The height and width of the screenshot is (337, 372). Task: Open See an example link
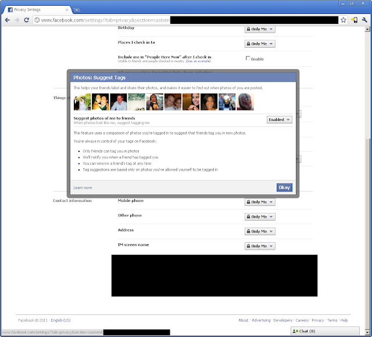(198, 61)
